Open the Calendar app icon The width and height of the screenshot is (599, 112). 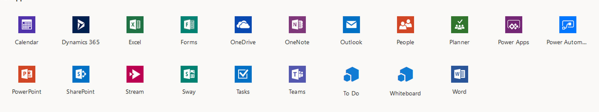26,25
